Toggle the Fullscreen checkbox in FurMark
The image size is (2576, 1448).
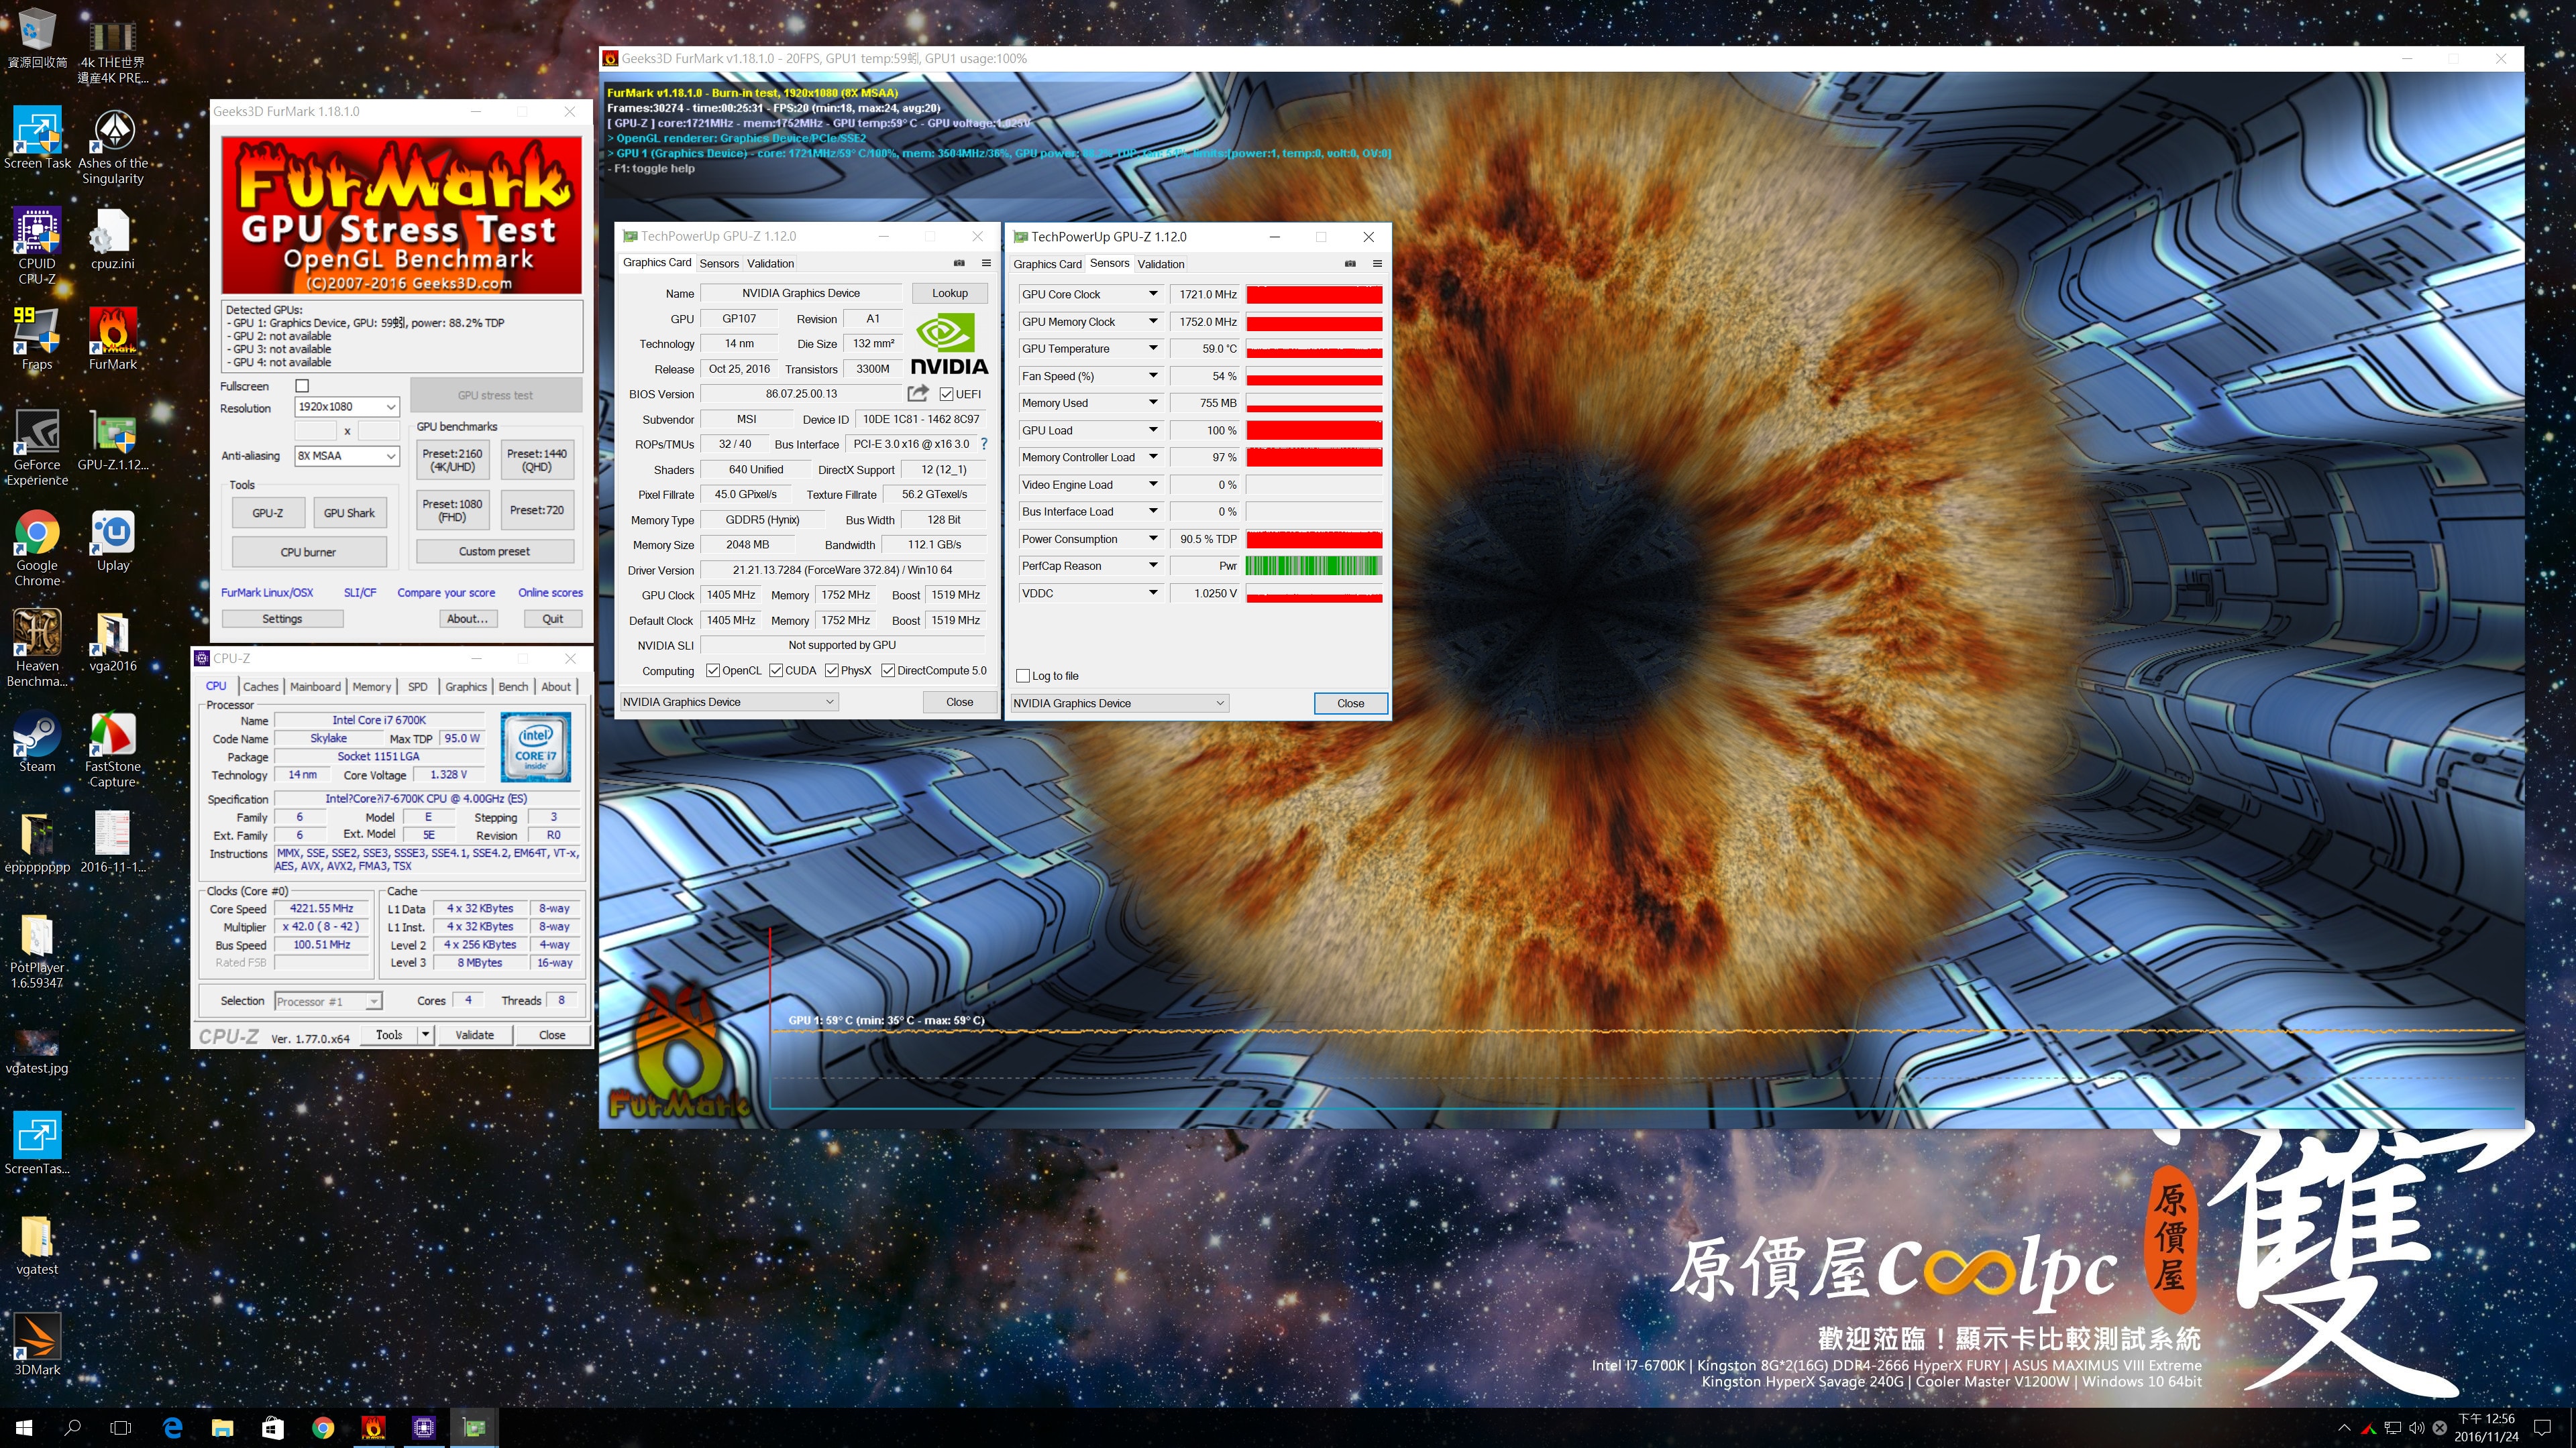[302, 385]
